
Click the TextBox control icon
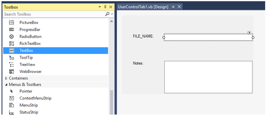[x=11, y=50]
